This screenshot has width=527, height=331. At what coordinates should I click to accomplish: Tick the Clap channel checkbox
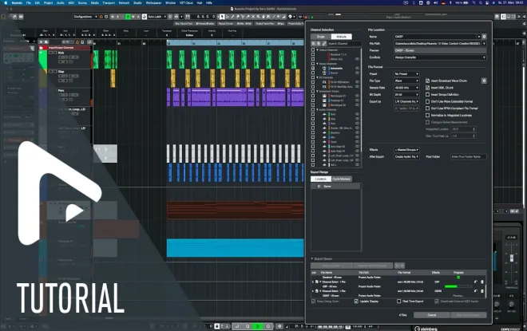[313, 119]
